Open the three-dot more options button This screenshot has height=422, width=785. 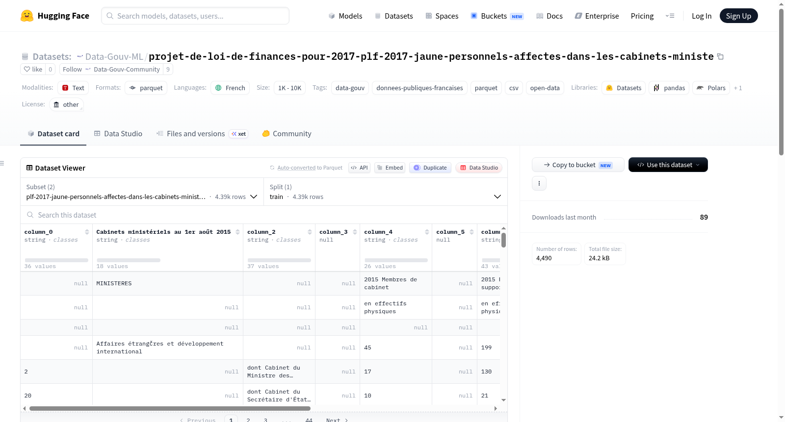pos(539,183)
